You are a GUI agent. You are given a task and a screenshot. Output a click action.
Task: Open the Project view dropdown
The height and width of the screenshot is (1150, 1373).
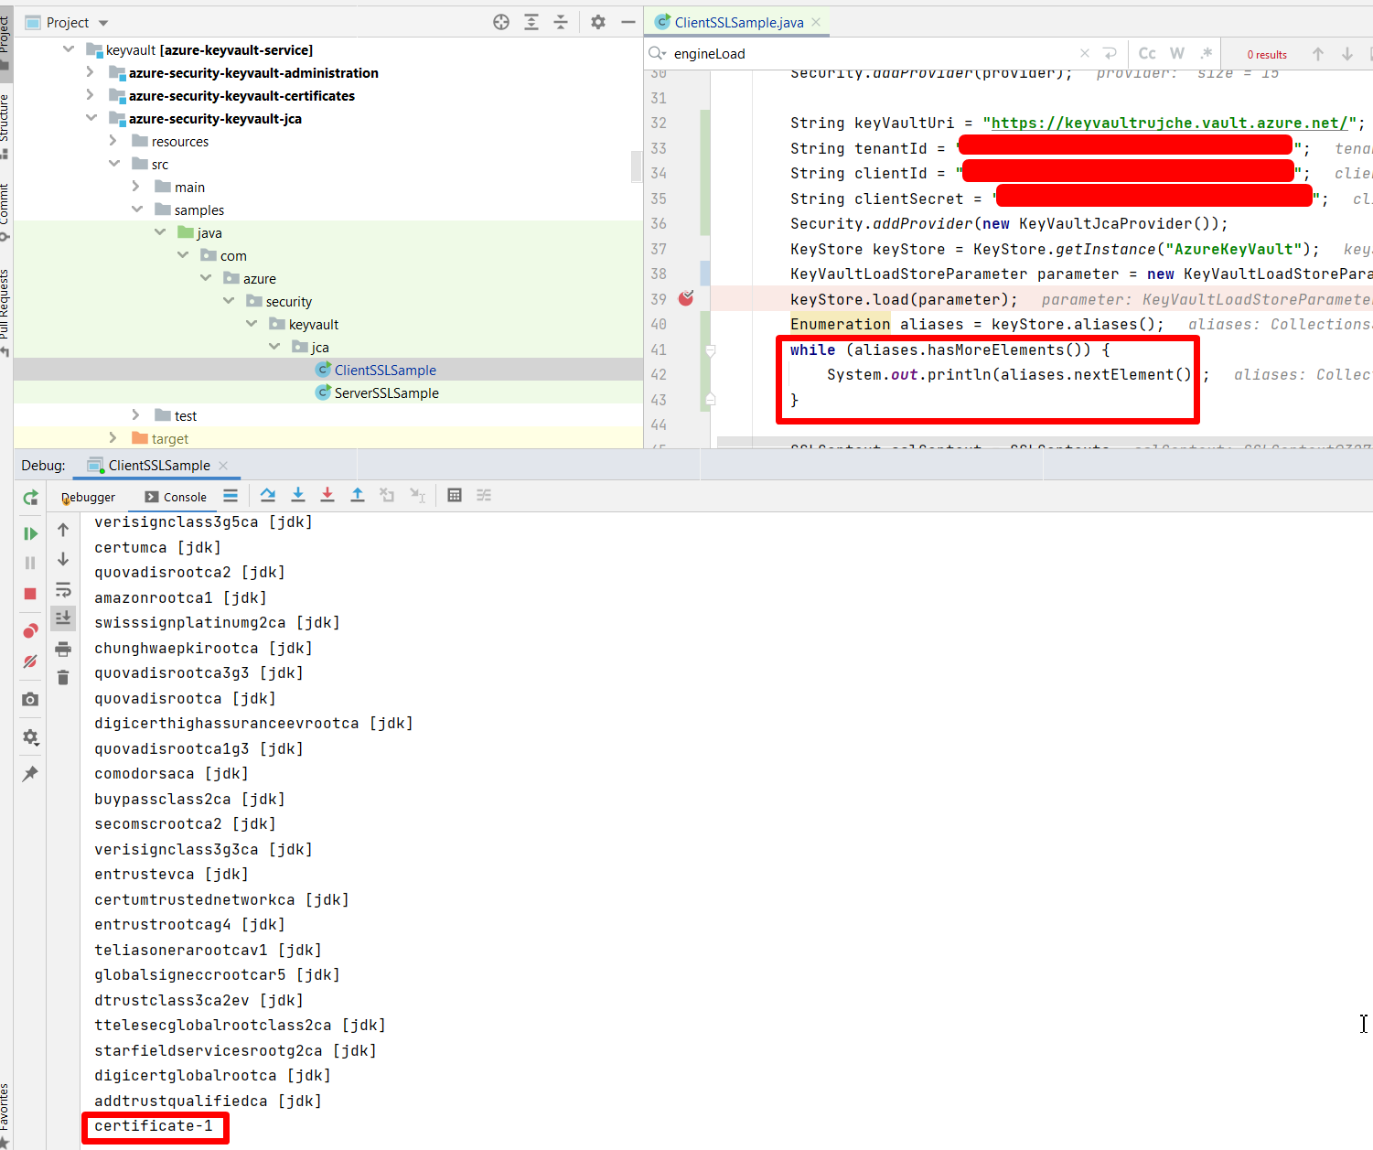[101, 22]
